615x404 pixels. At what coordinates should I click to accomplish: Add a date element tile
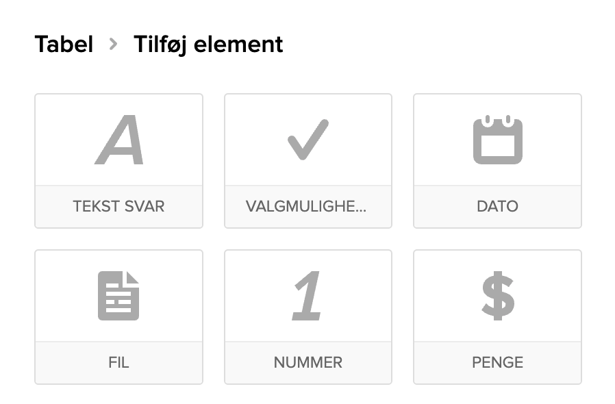pos(497,161)
